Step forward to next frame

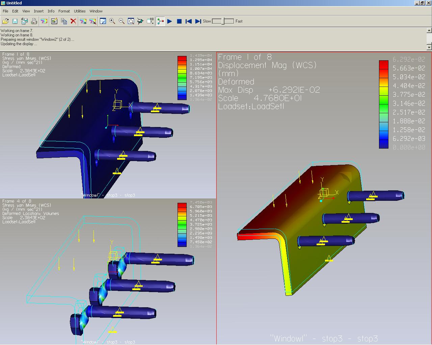point(198,21)
